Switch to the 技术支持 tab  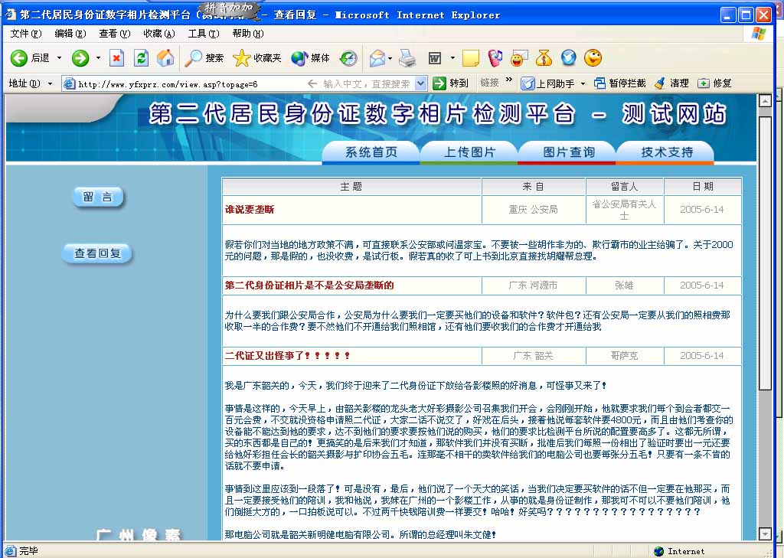point(665,152)
